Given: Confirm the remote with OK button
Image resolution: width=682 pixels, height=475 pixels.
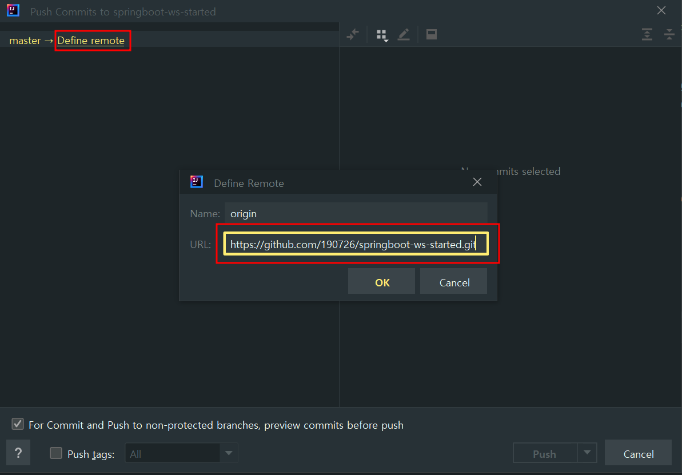Looking at the screenshot, I should click(381, 282).
